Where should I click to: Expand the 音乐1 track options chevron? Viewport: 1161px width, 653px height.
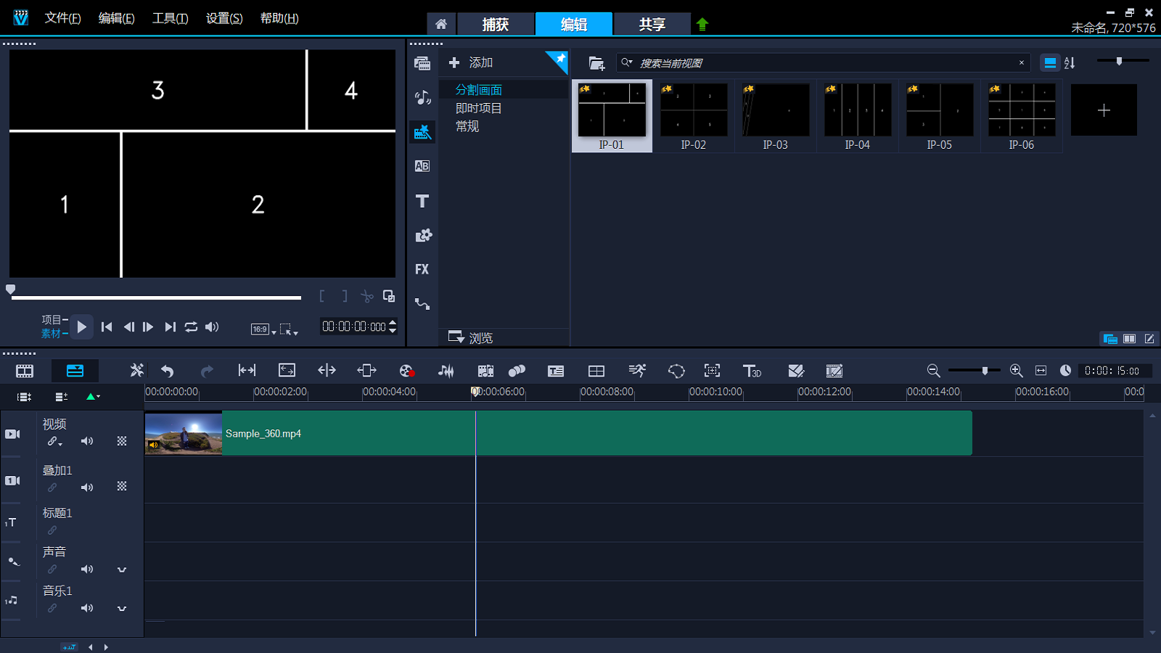coord(122,609)
